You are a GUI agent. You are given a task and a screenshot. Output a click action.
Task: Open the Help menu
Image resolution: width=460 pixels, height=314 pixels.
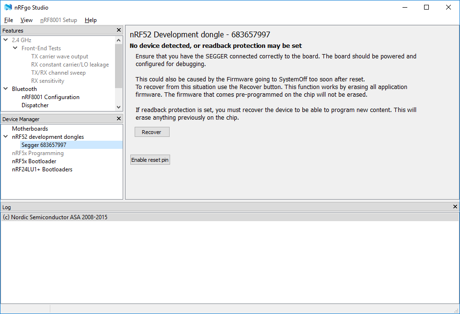pyautogui.click(x=91, y=20)
